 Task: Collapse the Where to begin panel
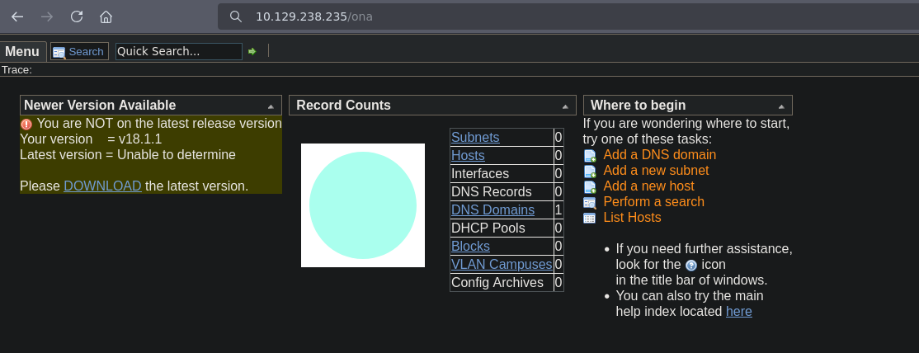tap(780, 106)
